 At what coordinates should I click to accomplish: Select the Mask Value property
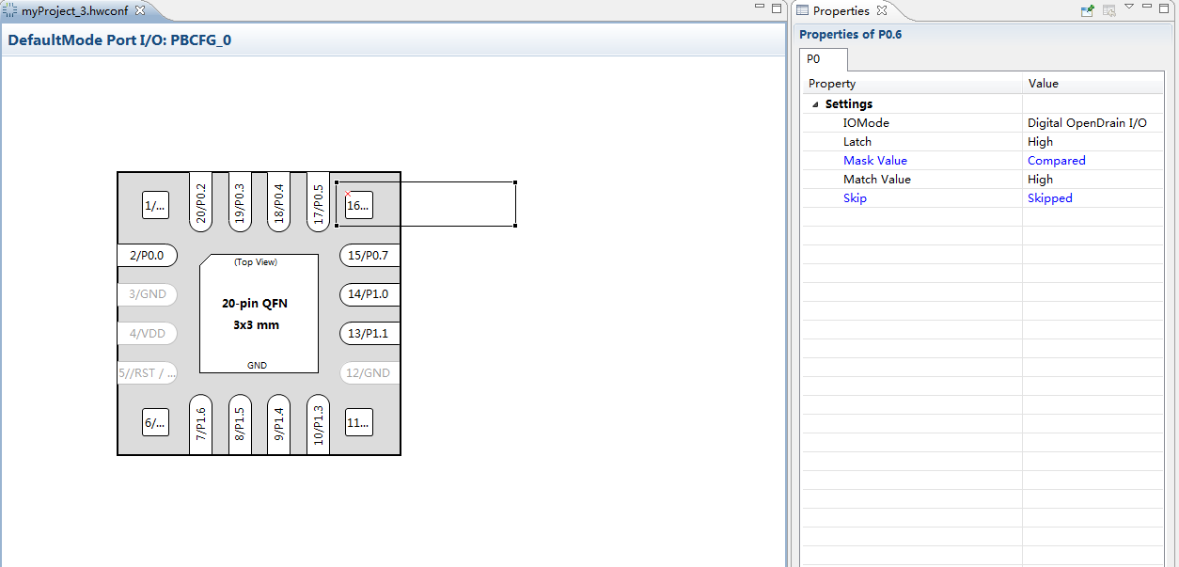(x=875, y=161)
